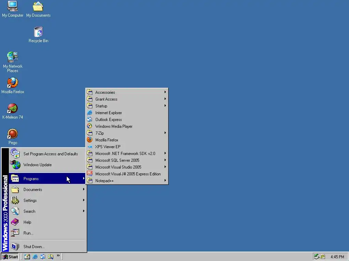The height and width of the screenshot is (261, 349).
Task: Click the yellow tray icon beside the clock
Action: 323,257
